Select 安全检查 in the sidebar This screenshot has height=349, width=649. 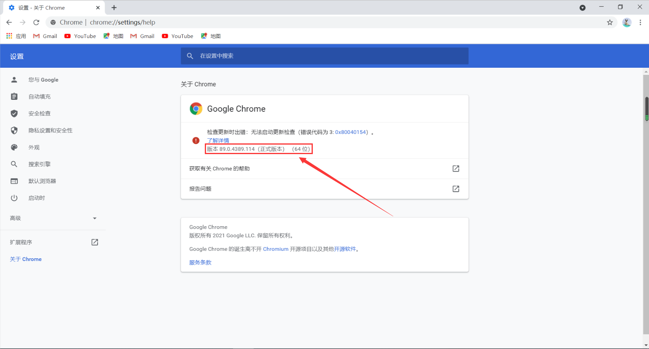(x=39, y=114)
